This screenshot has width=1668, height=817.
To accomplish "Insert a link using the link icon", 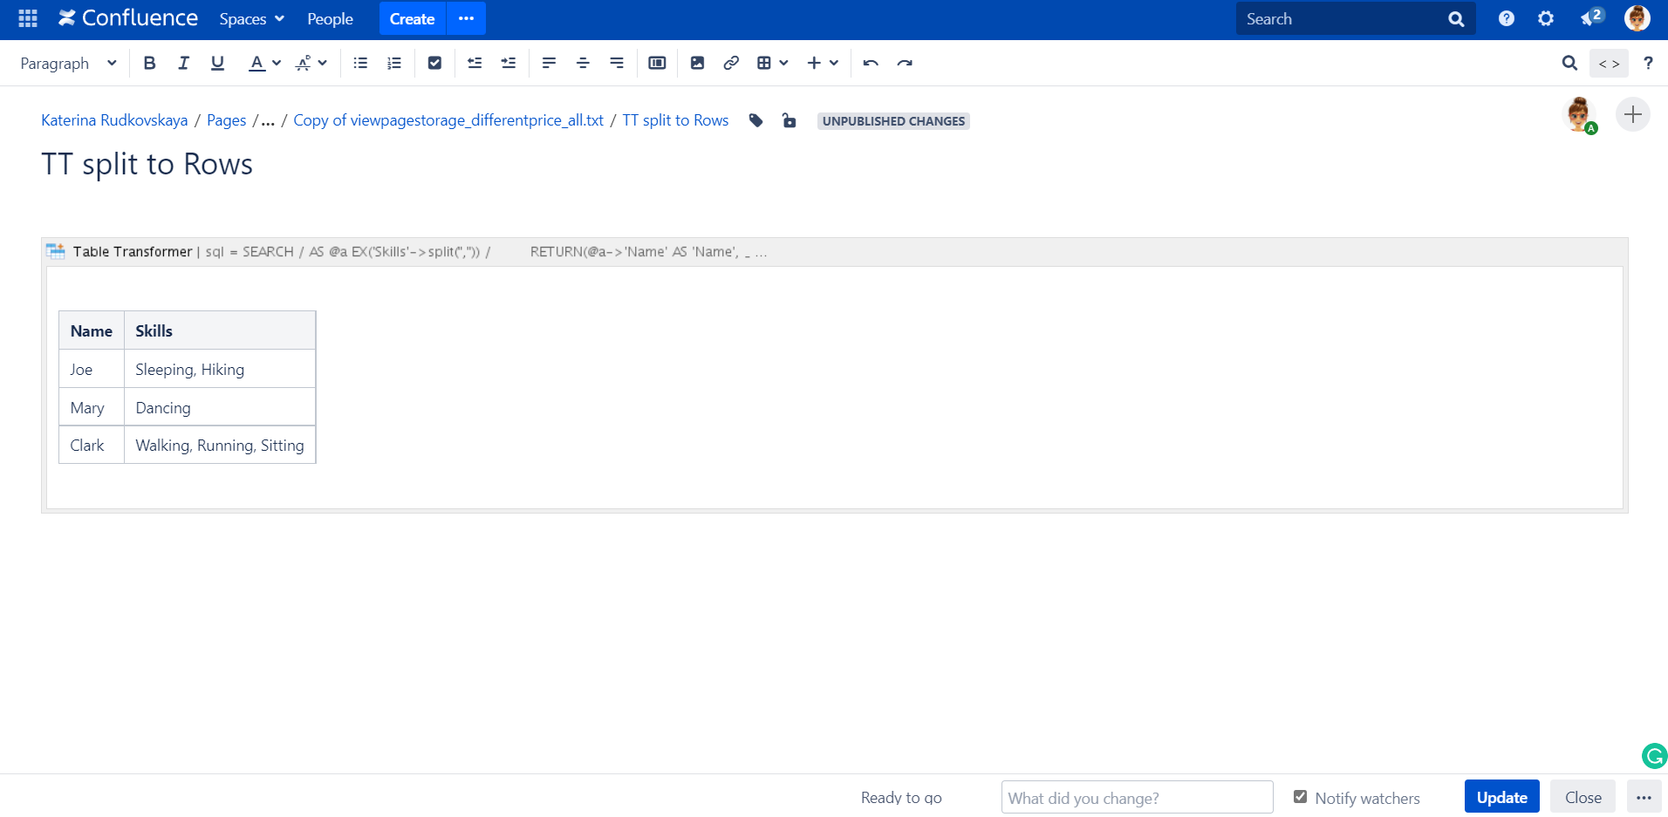I will coord(731,63).
